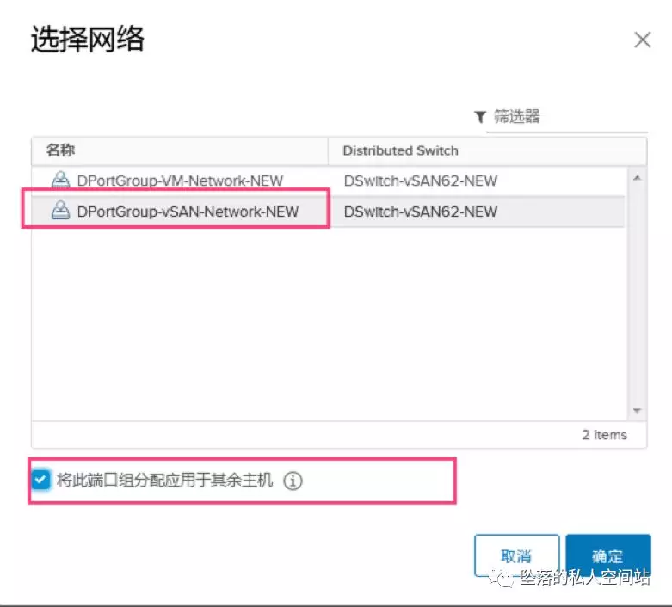Image resolution: width=672 pixels, height=607 pixels.
Task: Click the filter funnel icon
Action: pyautogui.click(x=480, y=117)
